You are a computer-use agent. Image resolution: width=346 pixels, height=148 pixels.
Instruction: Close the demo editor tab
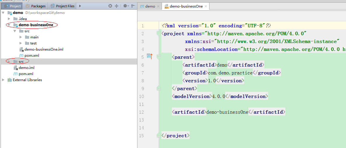(x=158, y=6)
